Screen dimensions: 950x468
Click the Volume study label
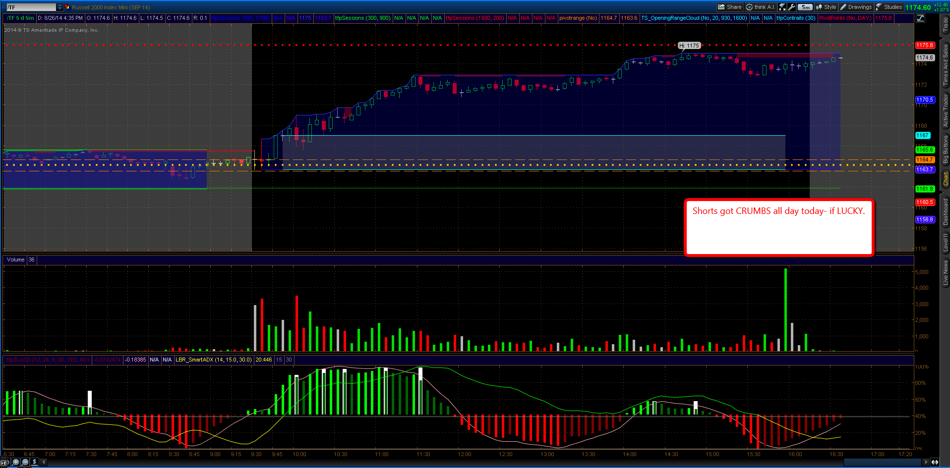pyautogui.click(x=15, y=260)
